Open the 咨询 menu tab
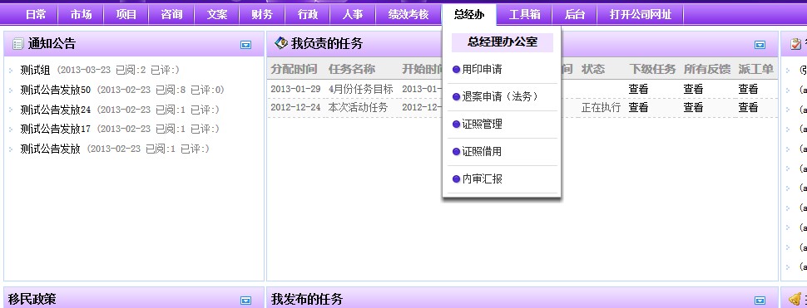 (171, 15)
